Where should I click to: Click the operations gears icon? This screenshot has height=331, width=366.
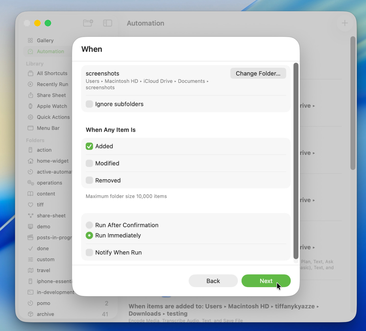(x=30, y=183)
